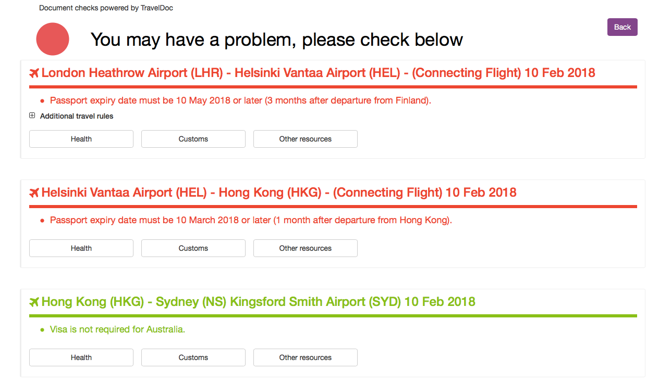Select the London Heathrow to Helsinki flight heading
Image resolution: width=671 pixels, height=384 pixels.
click(318, 73)
